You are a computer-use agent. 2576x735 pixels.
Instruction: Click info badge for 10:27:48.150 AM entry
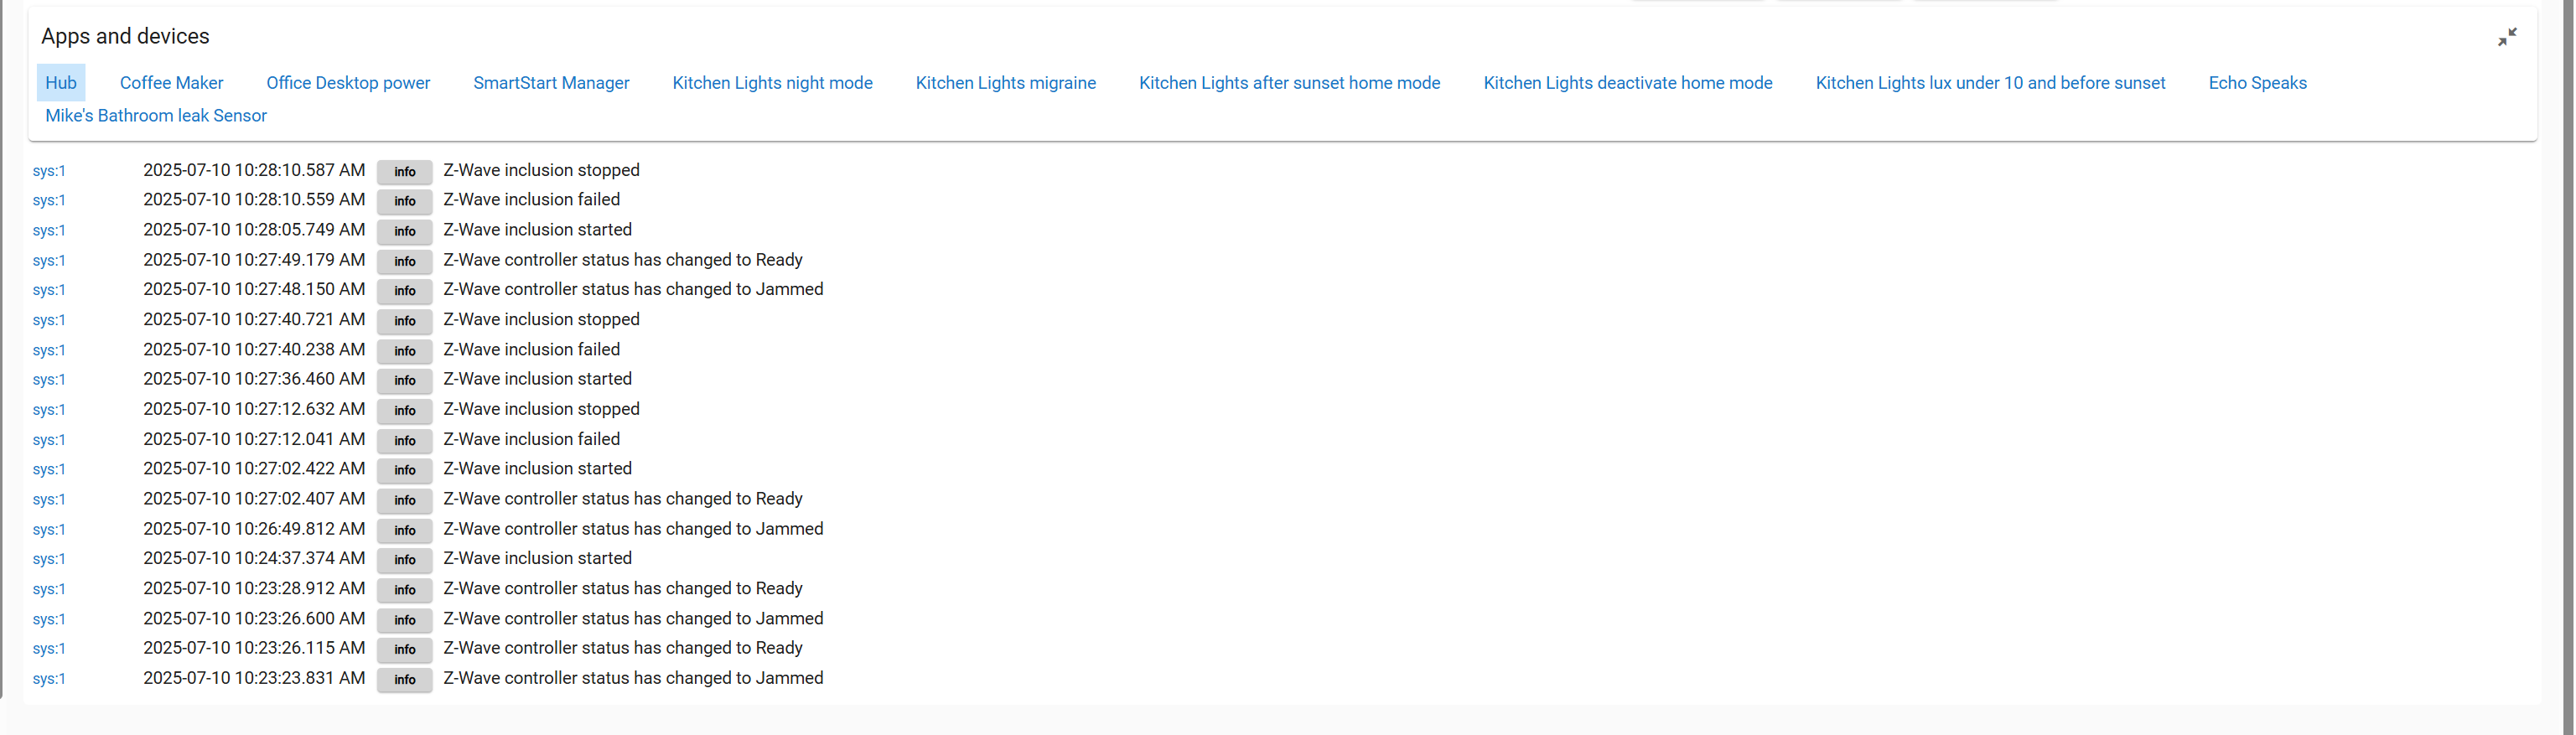(404, 291)
